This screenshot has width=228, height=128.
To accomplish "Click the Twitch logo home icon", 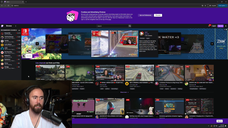I will pos(2,26).
